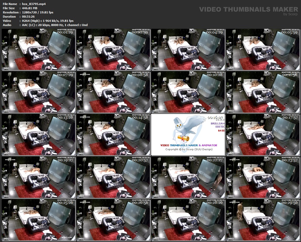
Task: Click the frame labeled 00:29:56
Action: (263, 220)
